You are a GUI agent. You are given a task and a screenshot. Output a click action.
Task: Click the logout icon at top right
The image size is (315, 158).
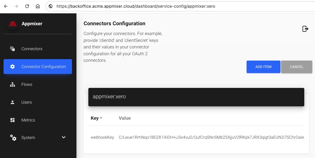click(x=305, y=29)
